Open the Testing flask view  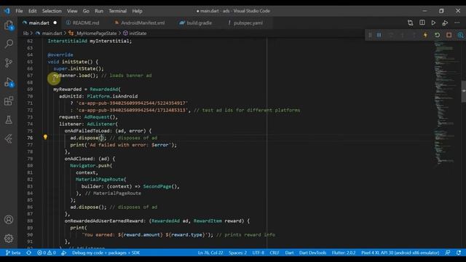click(x=9, y=119)
